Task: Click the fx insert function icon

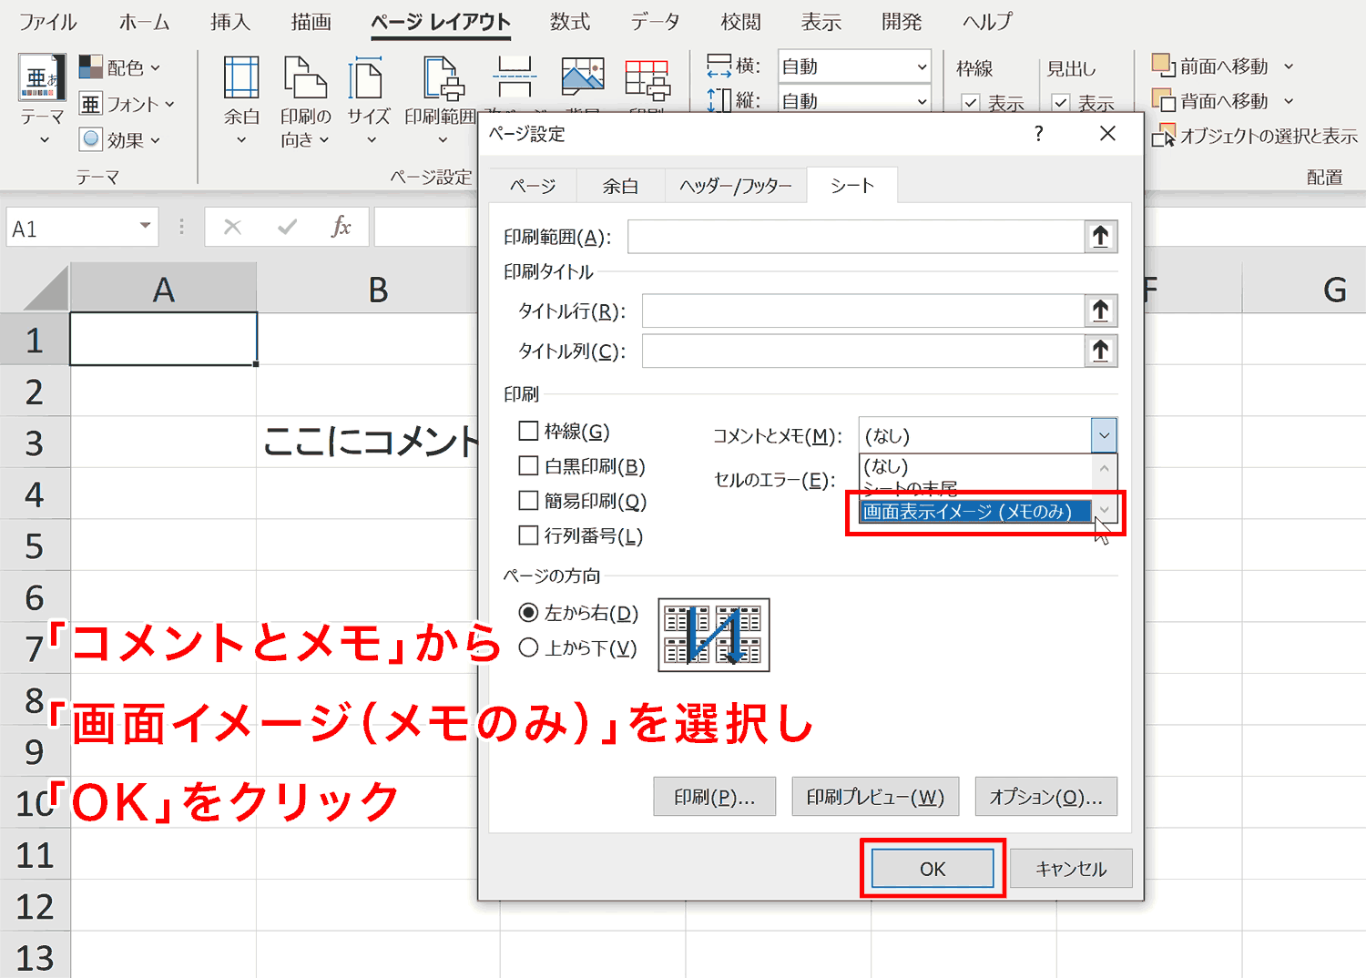Action: pyautogui.click(x=341, y=227)
